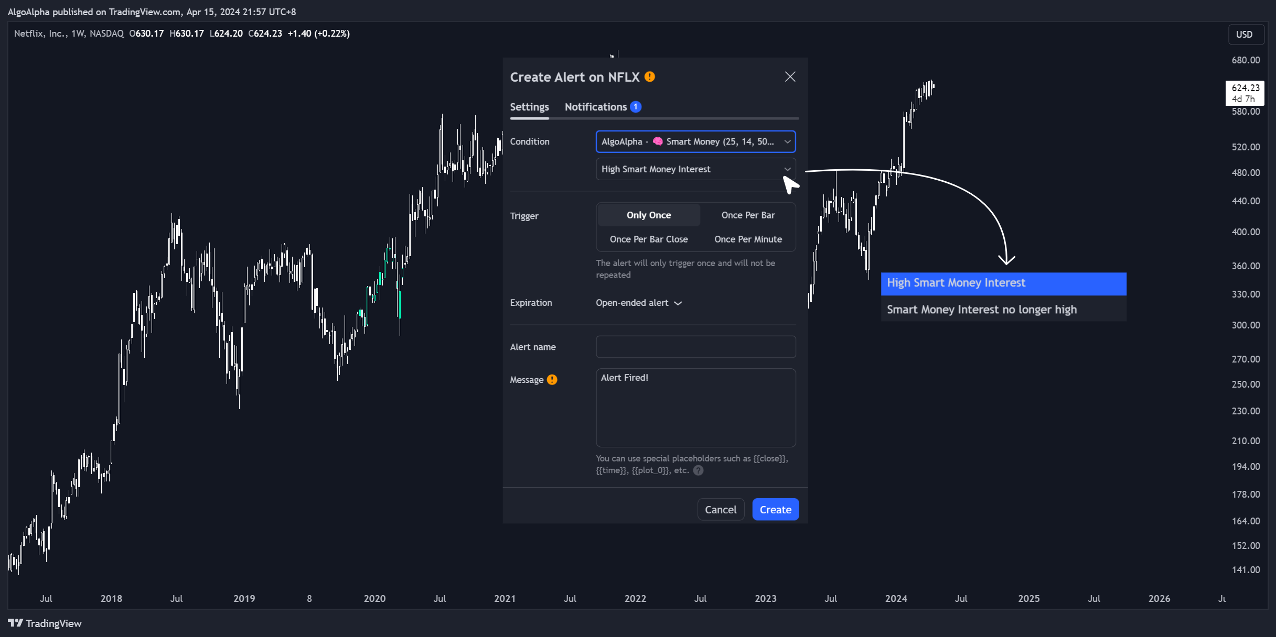
Task: Expand the High Smart Money Interest dropdown
Action: (695, 169)
